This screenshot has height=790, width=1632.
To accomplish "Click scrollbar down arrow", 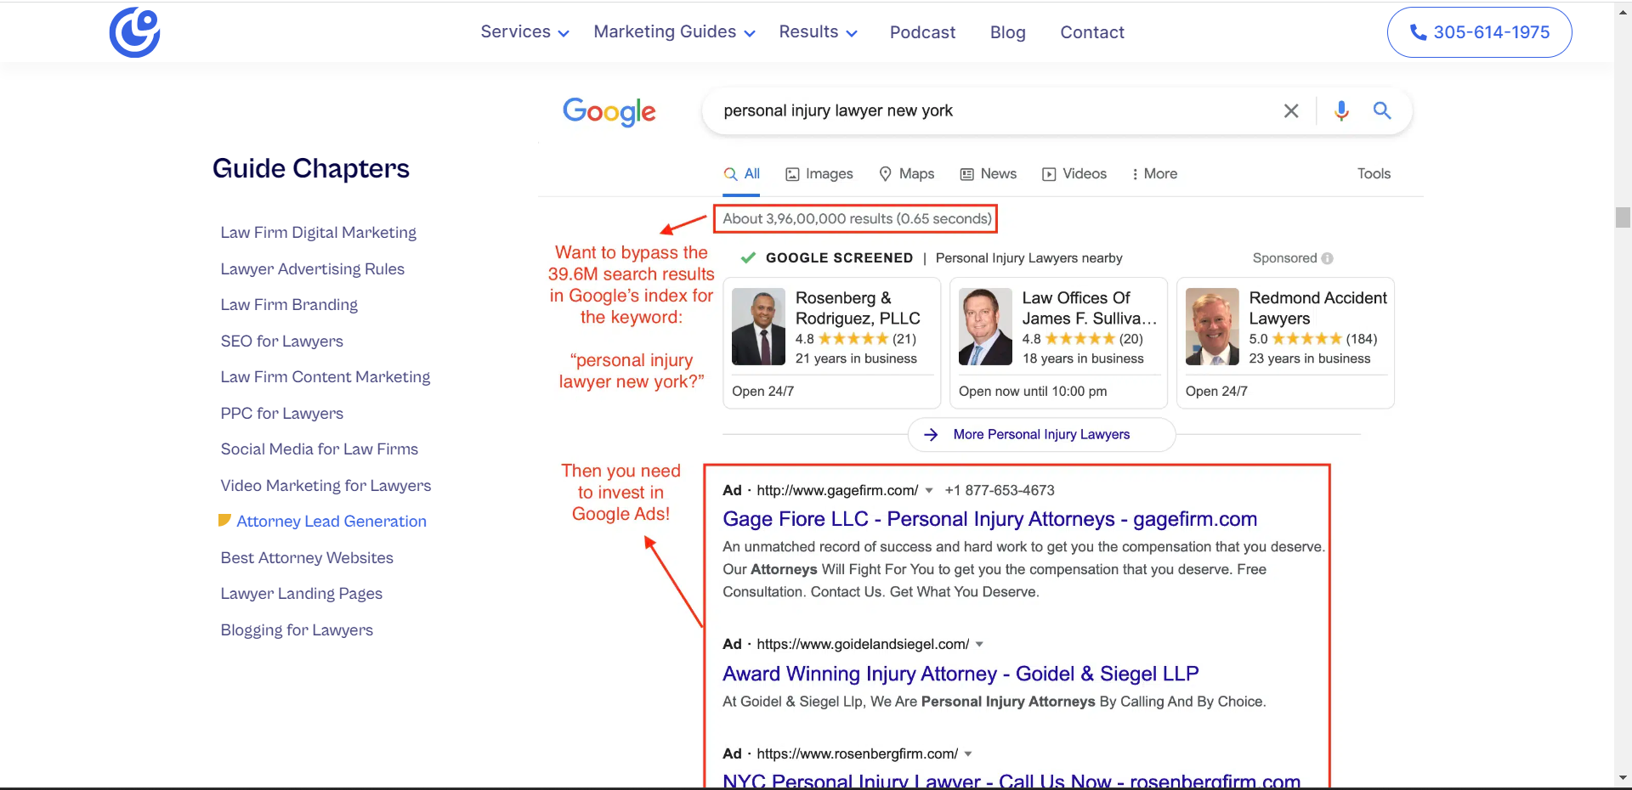I will (1623, 777).
